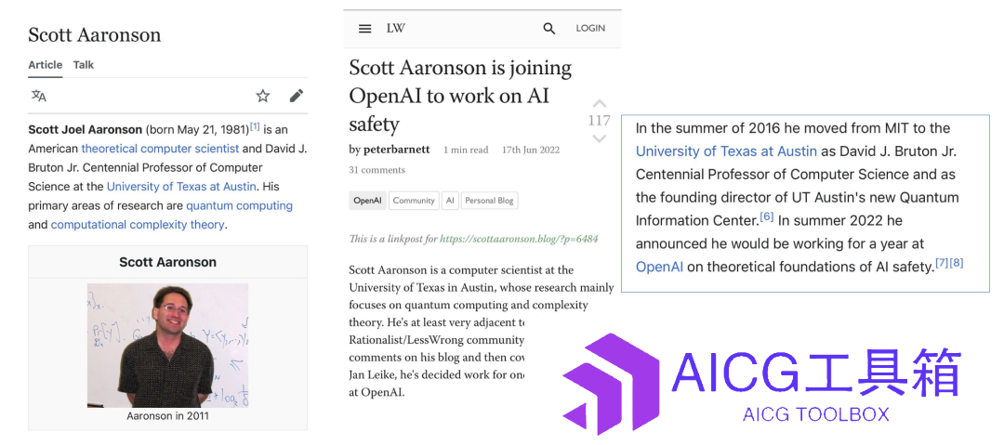The width and height of the screenshot is (1004, 445).
Task: Open the Wikipedia language translate icon
Action: click(x=39, y=96)
